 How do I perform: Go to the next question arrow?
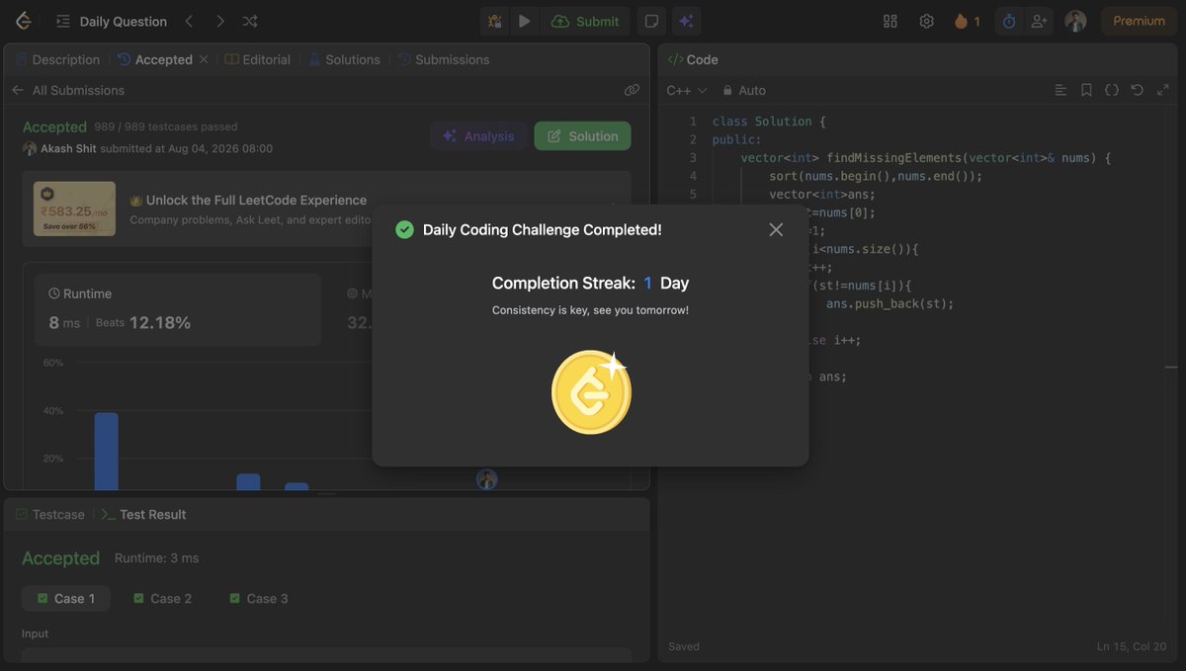point(219,21)
